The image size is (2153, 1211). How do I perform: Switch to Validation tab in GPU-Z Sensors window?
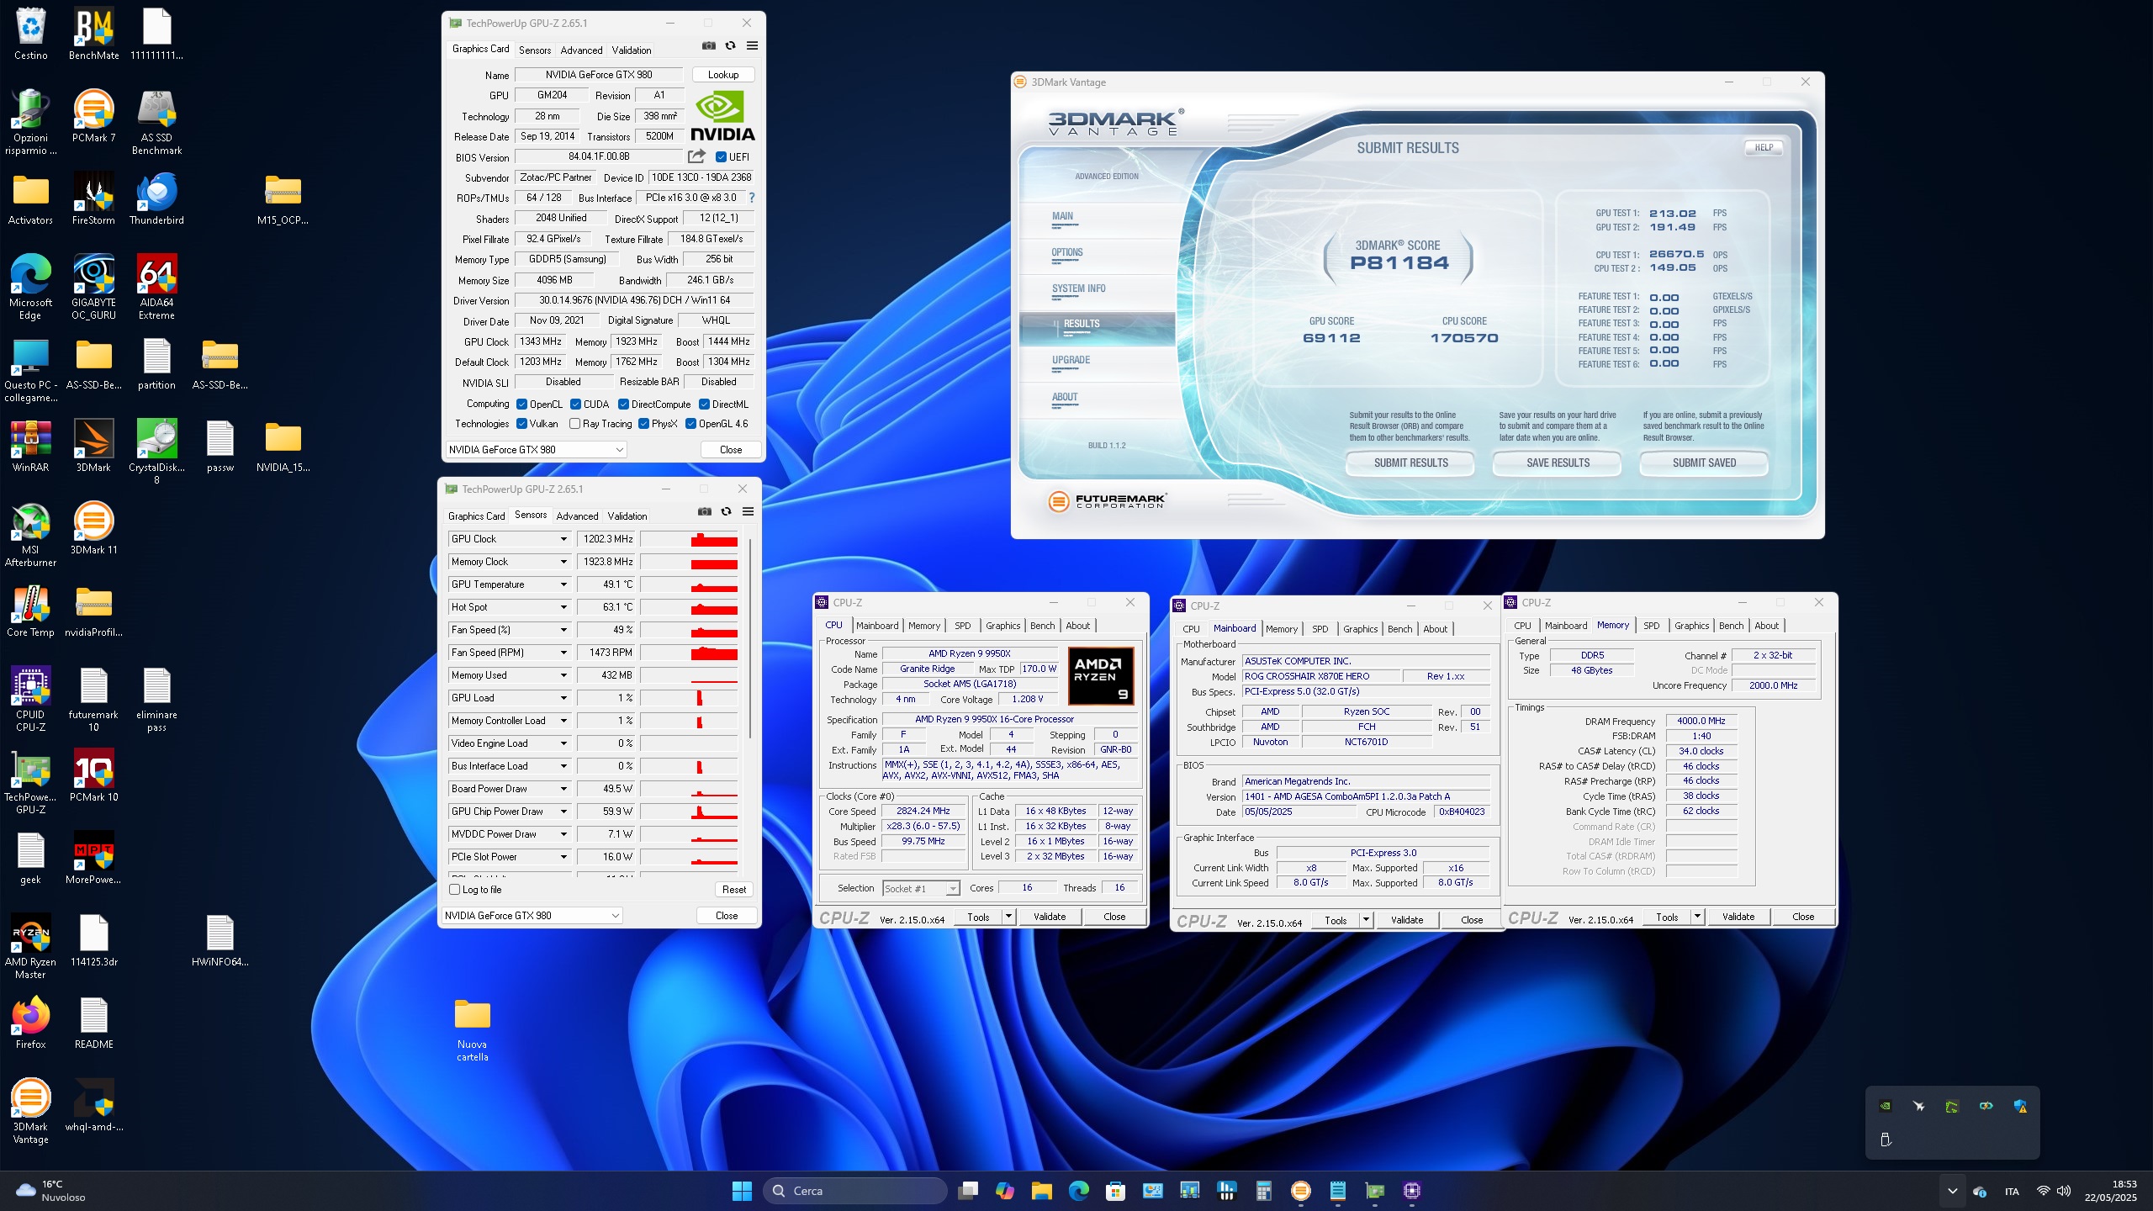coord(627,516)
